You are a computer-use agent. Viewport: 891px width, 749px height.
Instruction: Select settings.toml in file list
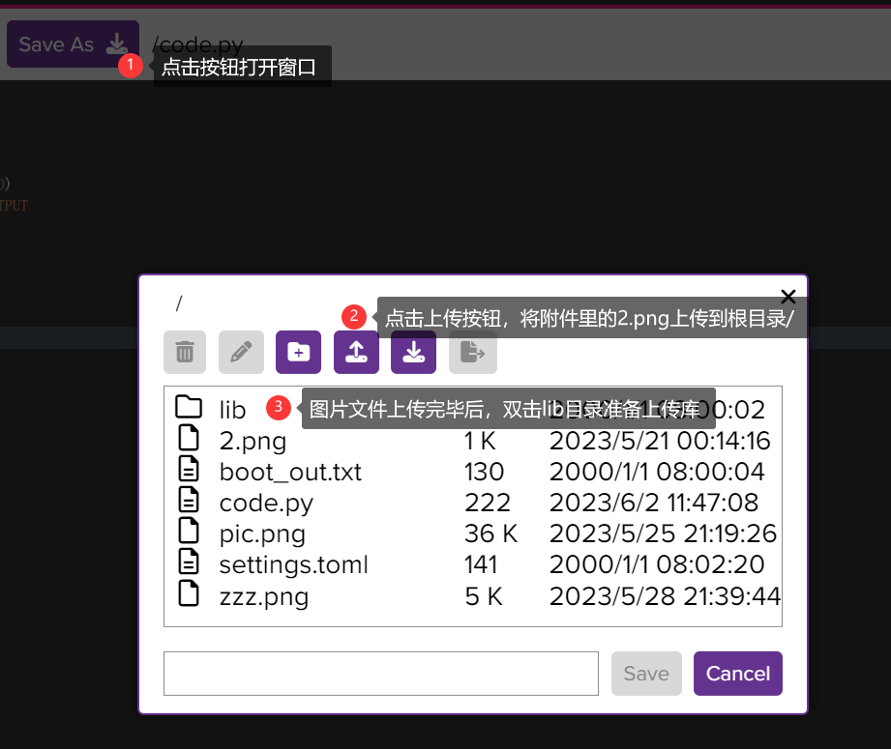point(473,564)
